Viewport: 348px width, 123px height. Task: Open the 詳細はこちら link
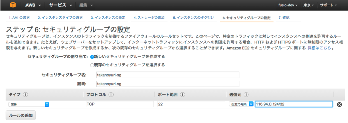[x=319, y=48]
